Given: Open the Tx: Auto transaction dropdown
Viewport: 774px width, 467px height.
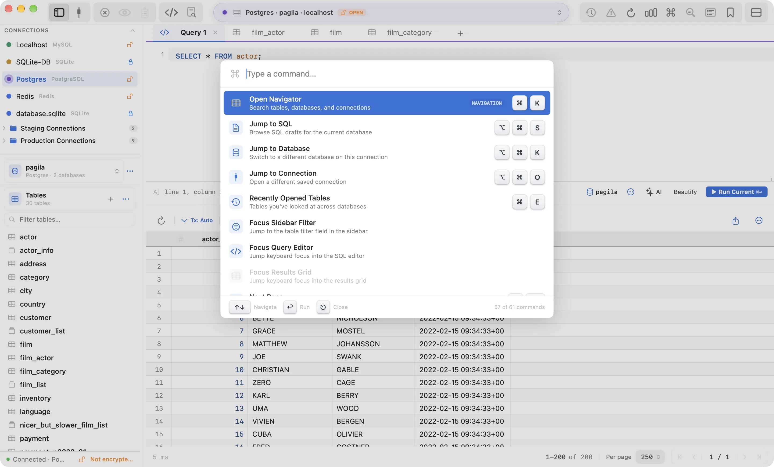Looking at the screenshot, I should click(197, 220).
